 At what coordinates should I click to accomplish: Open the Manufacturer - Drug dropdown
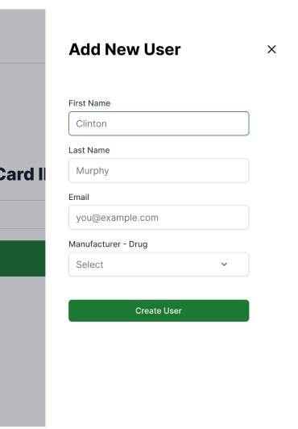pos(159,264)
